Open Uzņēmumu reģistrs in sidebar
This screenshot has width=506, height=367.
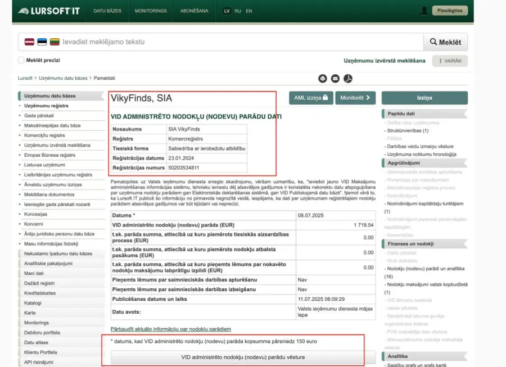click(46, 106)
